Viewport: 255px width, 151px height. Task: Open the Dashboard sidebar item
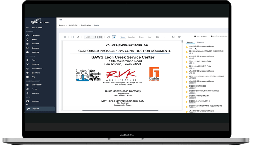coord(33,35)
